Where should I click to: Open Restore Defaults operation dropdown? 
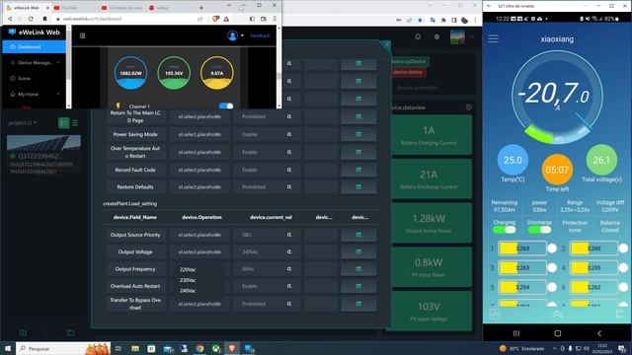(199, 187)
